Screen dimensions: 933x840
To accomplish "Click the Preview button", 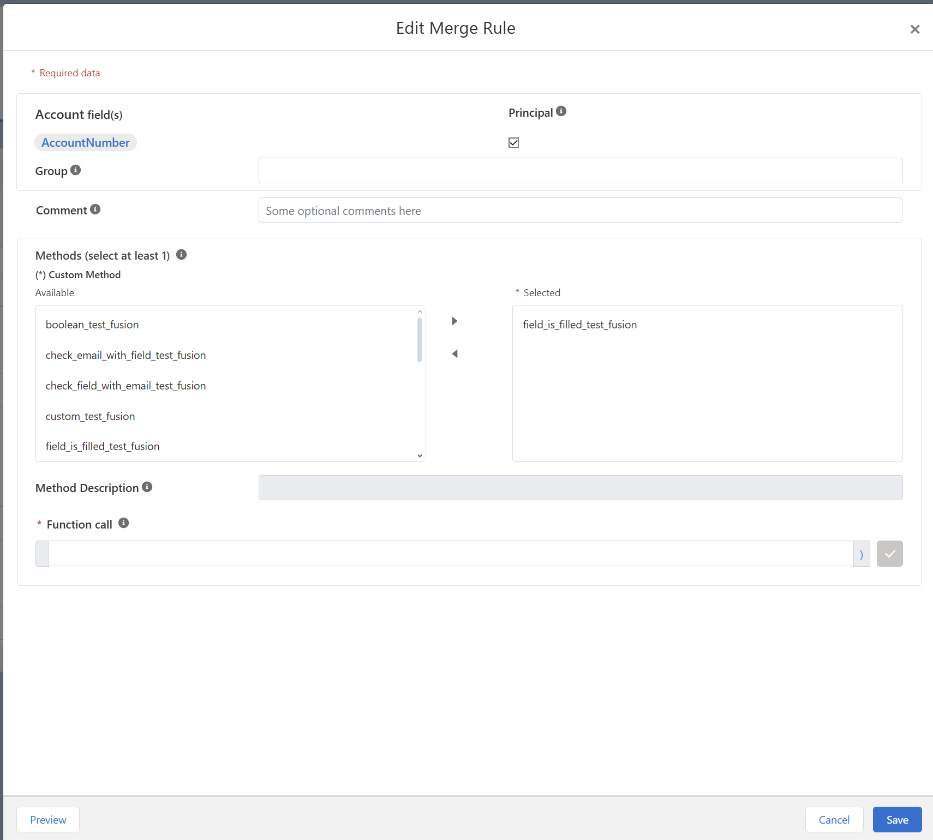I will pyautogui.click(x=48, y=820).
